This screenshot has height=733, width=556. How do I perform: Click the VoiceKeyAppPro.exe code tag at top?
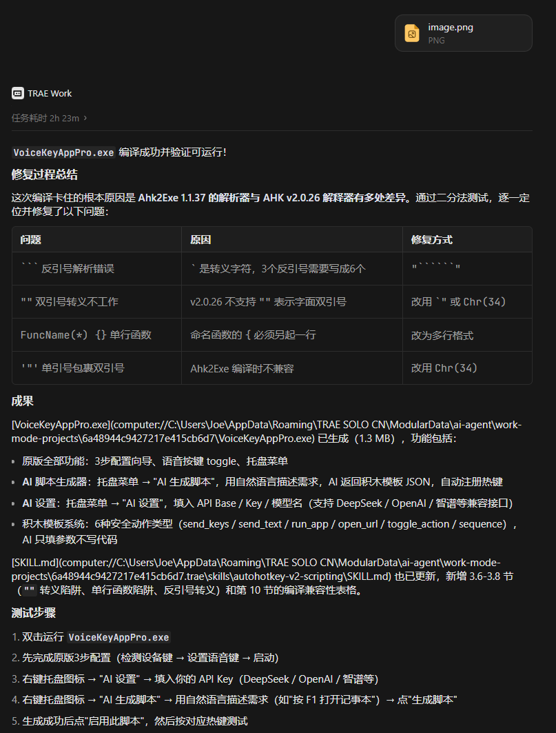(63, 152)
